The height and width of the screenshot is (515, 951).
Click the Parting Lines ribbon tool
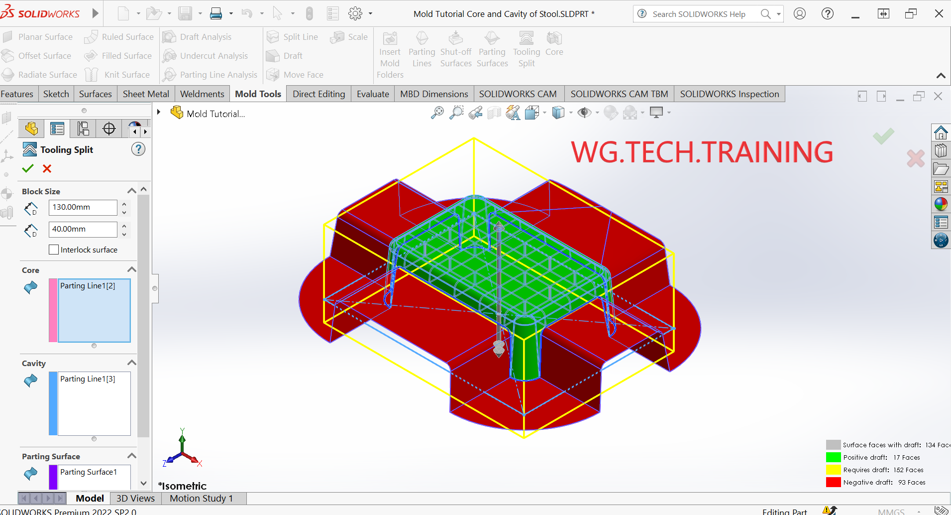(x=422, y=49)
